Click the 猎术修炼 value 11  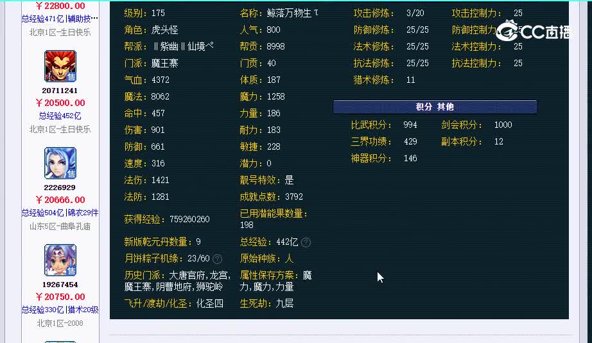tap(411, 80)
